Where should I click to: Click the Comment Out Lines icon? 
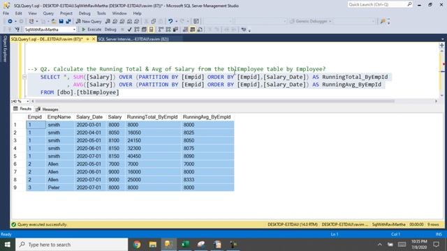[210, 29]
